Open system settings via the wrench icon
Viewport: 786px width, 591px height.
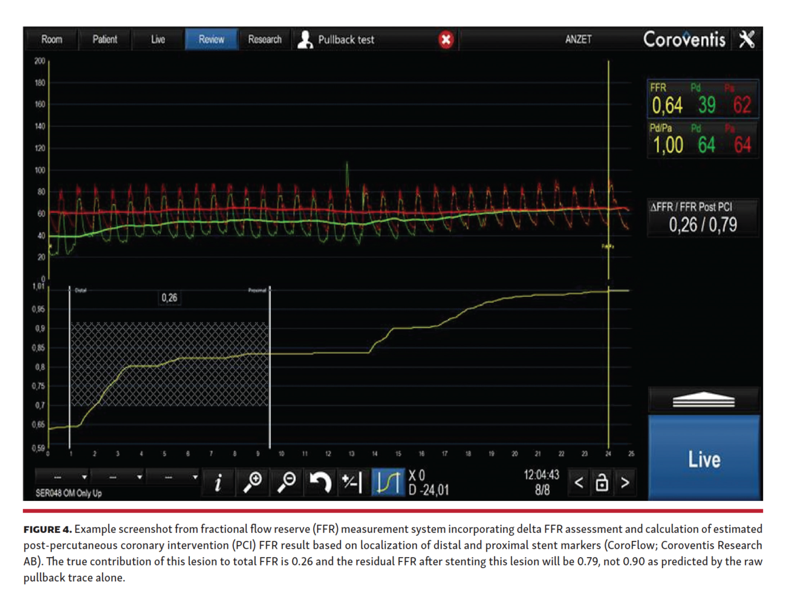pyautogui.click(x=749, y=39)
